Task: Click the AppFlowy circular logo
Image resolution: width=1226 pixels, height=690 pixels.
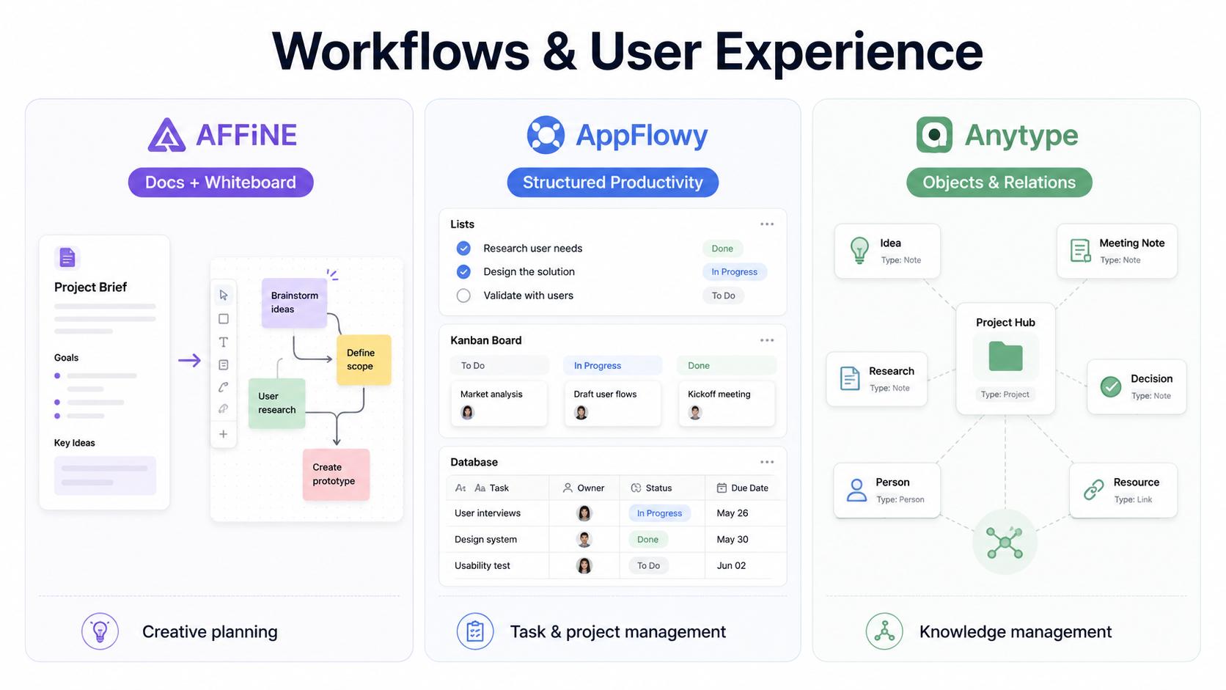Action: (546, 135)
